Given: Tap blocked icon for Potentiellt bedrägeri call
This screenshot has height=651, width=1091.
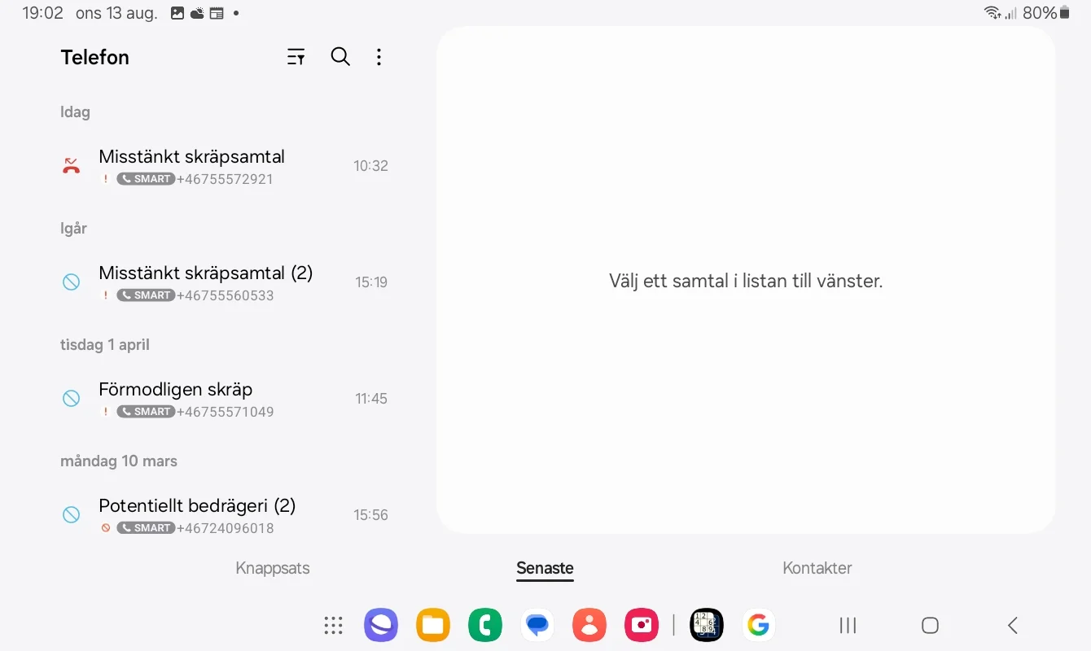Looking at the screenshot, I should click(x=72, y=515).
